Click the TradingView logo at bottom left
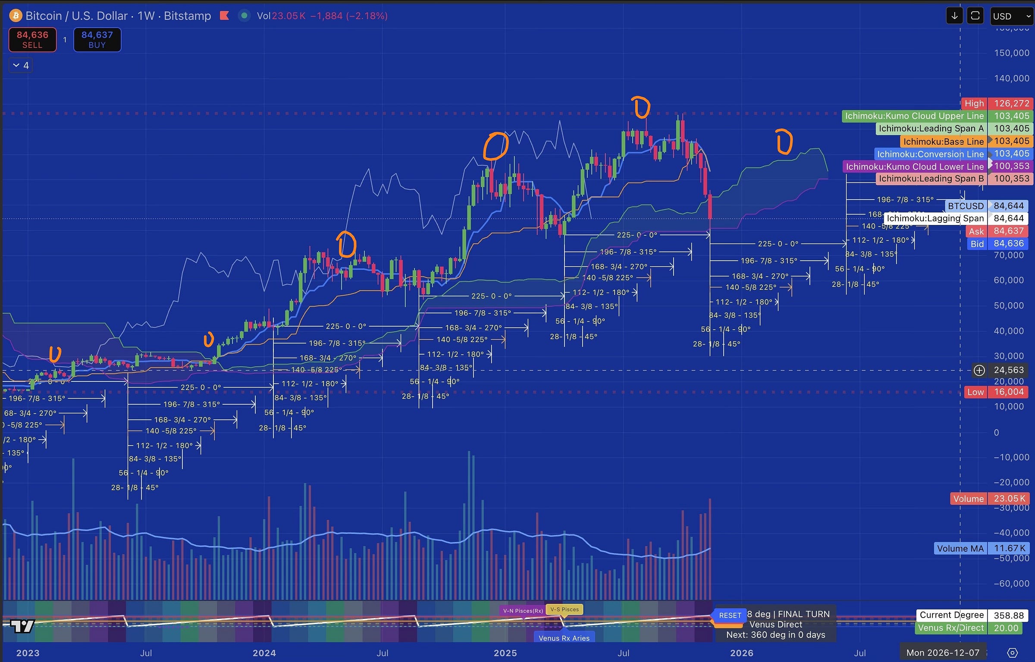Screen dimensions: 1035x662 tap(22, 626)
